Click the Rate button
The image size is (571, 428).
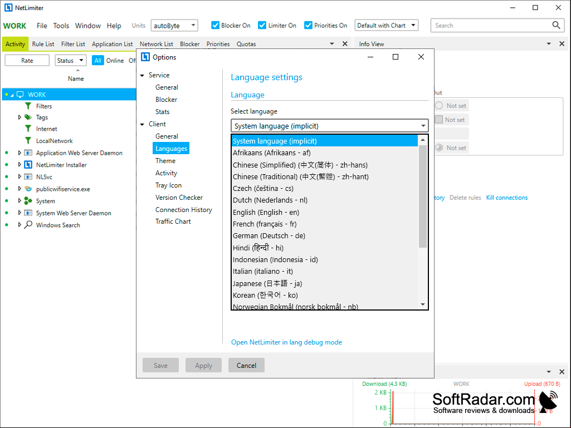(x=27, y=61)
